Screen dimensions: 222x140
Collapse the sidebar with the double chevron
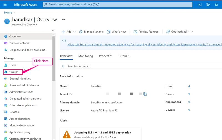point(53,30)
